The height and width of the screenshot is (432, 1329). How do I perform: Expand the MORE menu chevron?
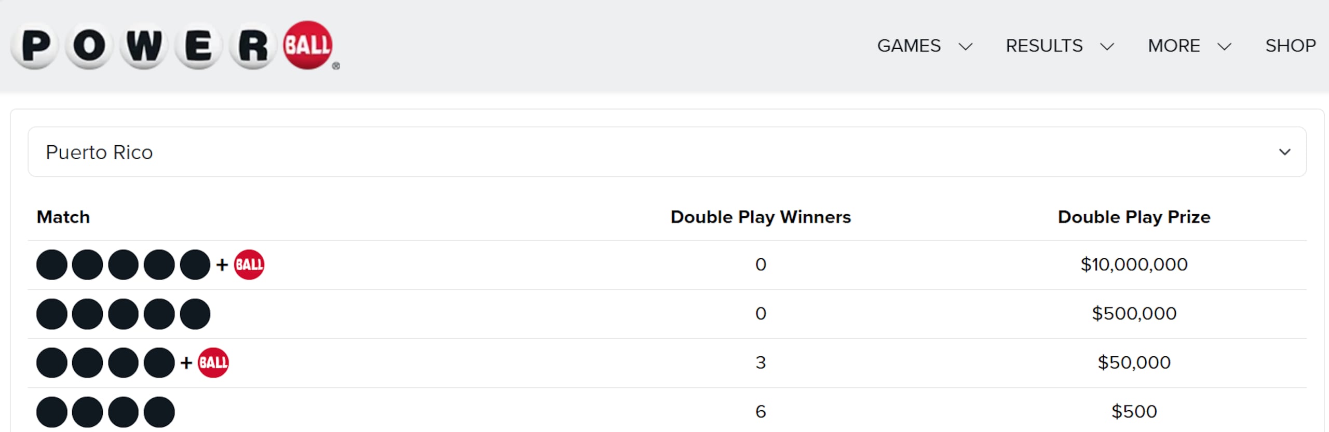point(1225,47)
